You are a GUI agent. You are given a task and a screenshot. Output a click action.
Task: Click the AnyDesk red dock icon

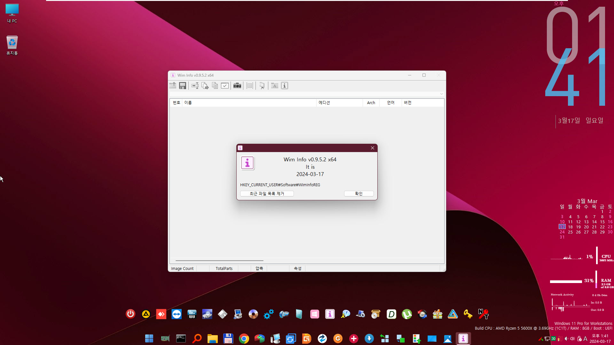[161, 314]
